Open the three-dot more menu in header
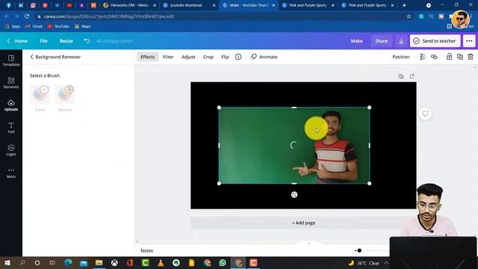The width and height of the screenshot is (478, 269). pyautogui.click(x=469, y=41)
